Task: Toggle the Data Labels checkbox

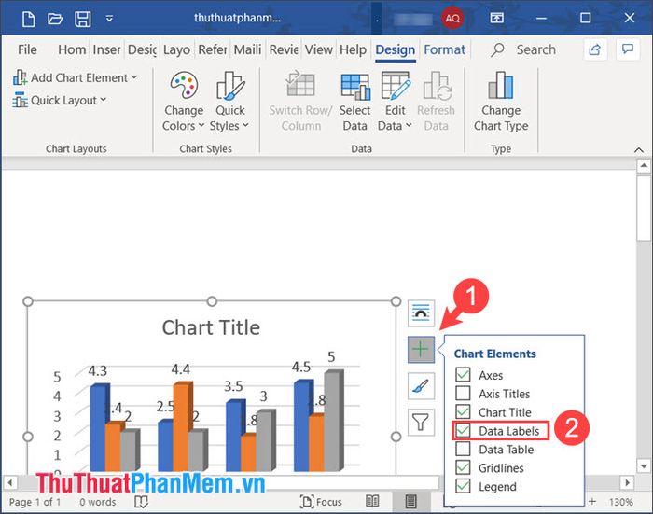Action: (x=464, y=431)
